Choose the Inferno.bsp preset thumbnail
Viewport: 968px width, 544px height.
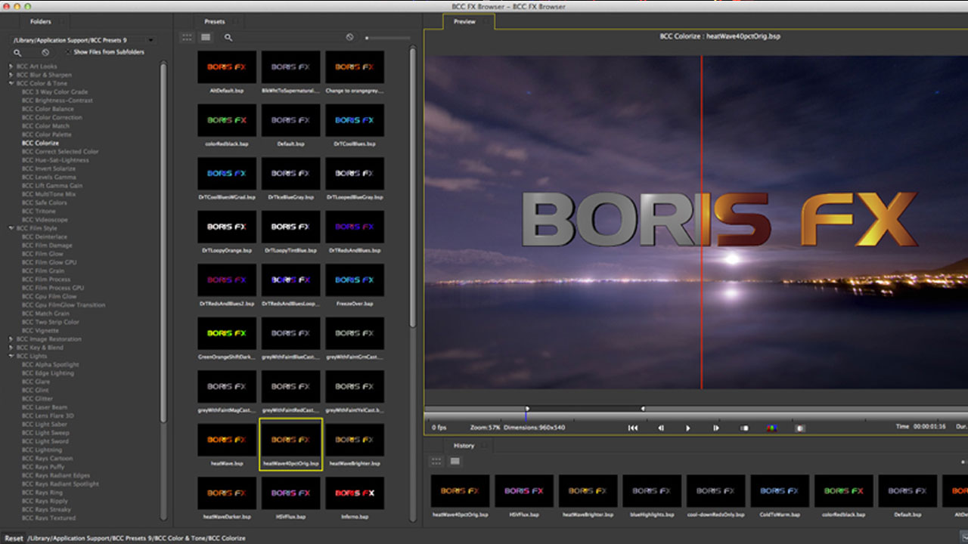[x=355, y=493]
